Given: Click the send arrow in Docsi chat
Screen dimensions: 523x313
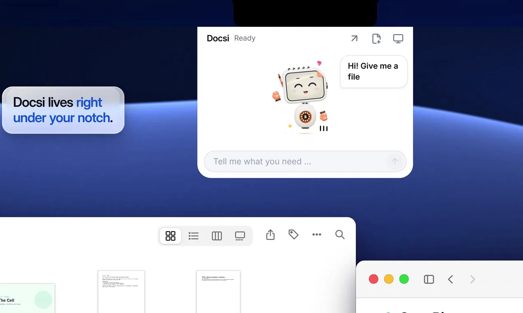Looking at the screenshot, I should pyautogui.click(x=395, y=161).
